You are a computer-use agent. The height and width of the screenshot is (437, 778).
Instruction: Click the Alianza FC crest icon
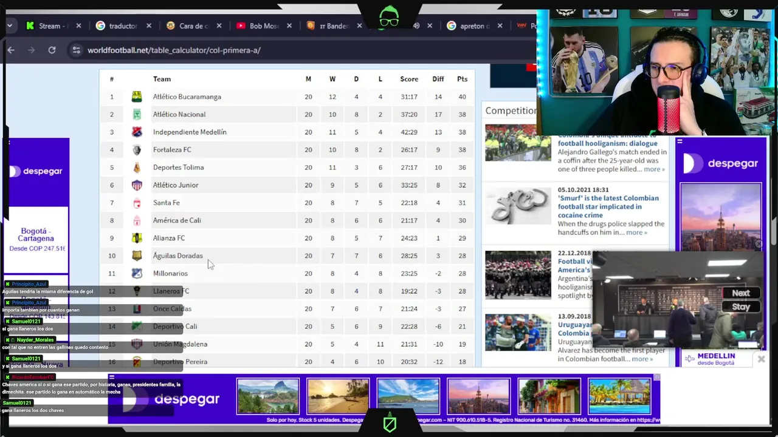[137, 238]
